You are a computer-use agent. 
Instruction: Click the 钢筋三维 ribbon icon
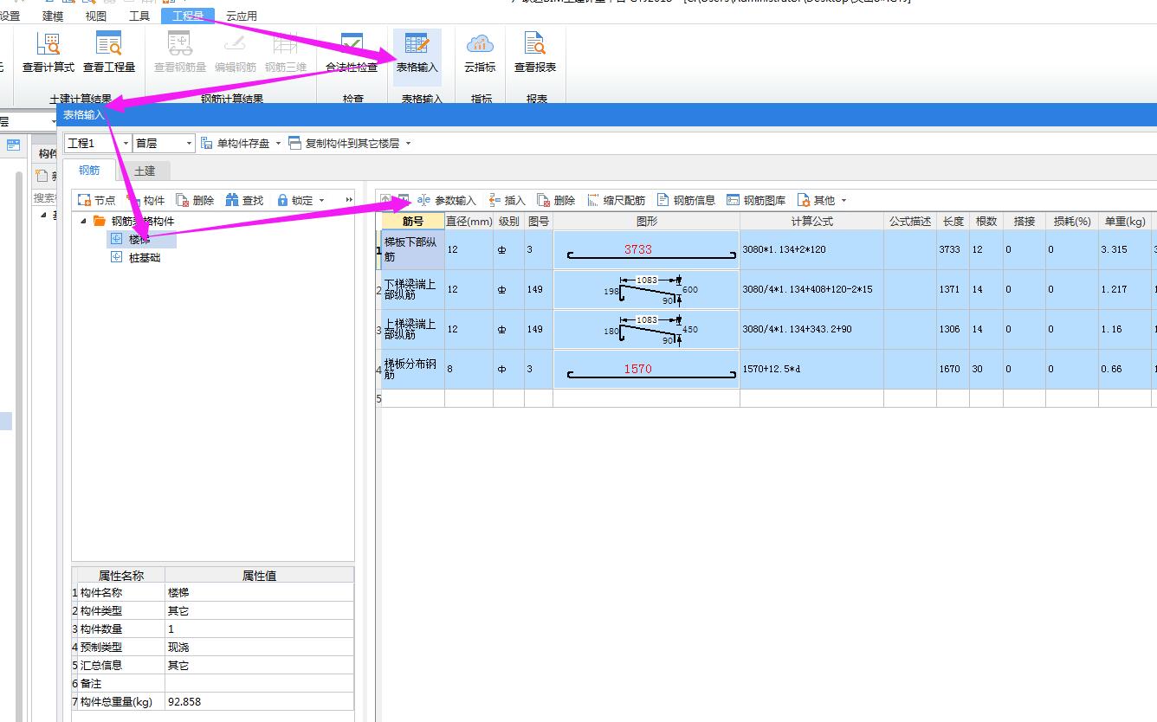click(286, 52)
